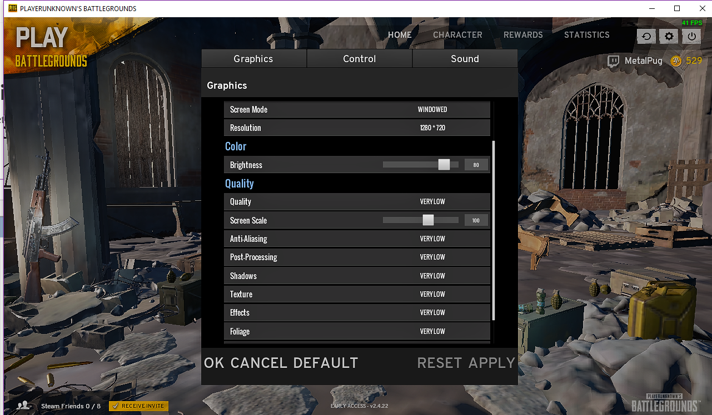The height and width of the screenshot is (415, 712).
Task: Click the reset arrow icon near the gear
Action: coord(646,36)
